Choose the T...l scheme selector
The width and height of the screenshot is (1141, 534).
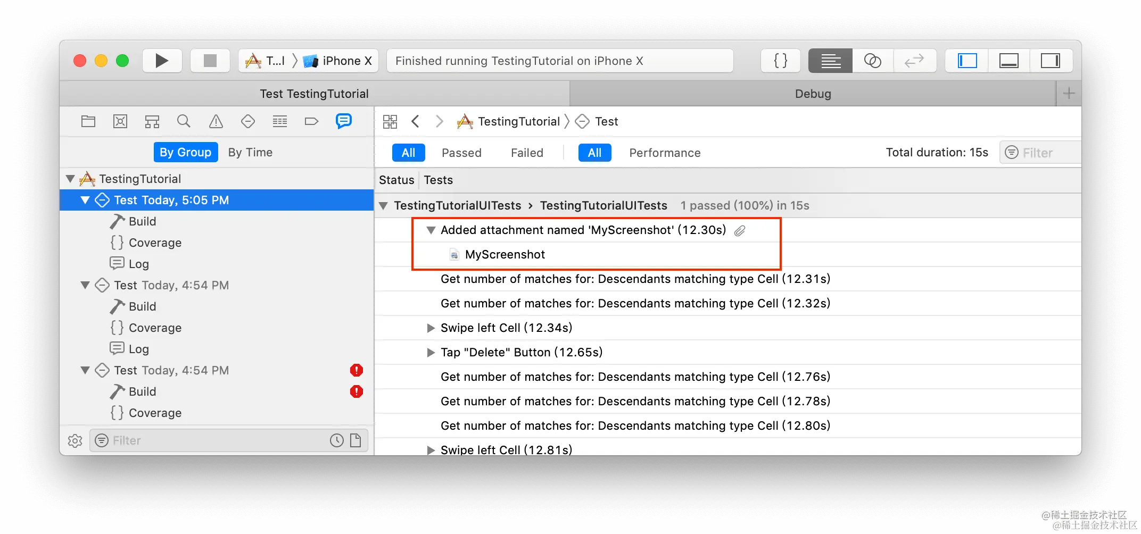point(266,61)
